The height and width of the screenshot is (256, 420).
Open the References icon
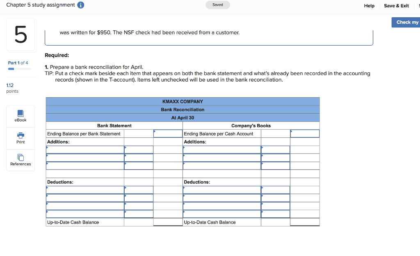point(20,160)
